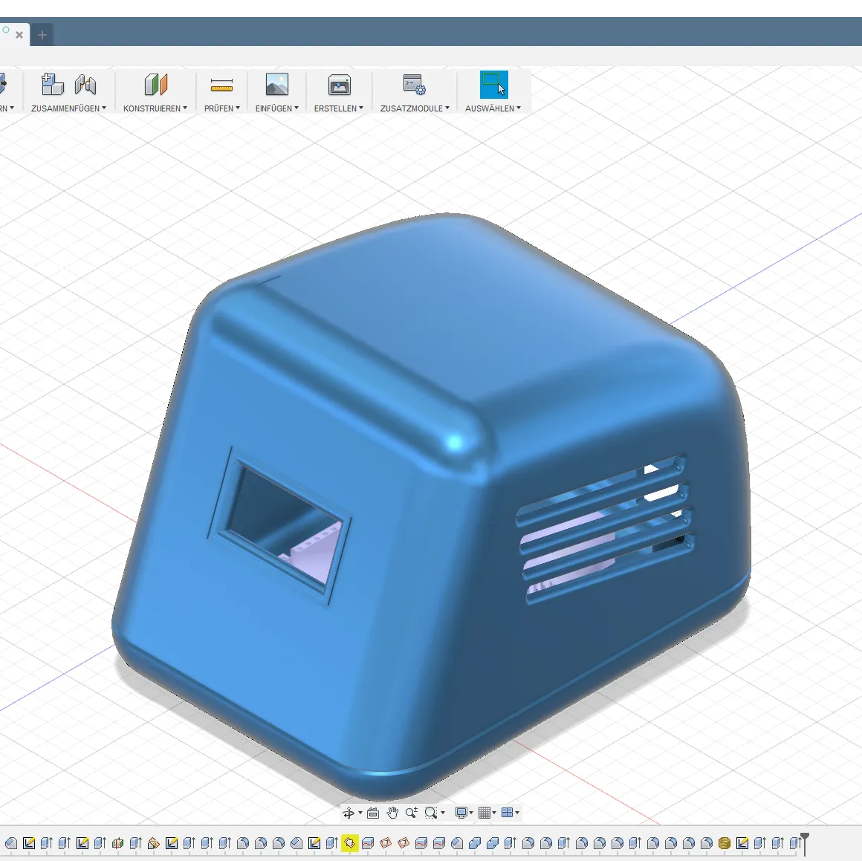
Task: Expand the zoom fit dropdown arrow
Action: pos(443,813)
